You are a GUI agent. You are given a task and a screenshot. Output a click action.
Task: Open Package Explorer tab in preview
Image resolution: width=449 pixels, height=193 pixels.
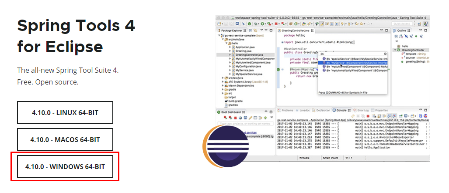pyautogui.click(x=232, y=30)
